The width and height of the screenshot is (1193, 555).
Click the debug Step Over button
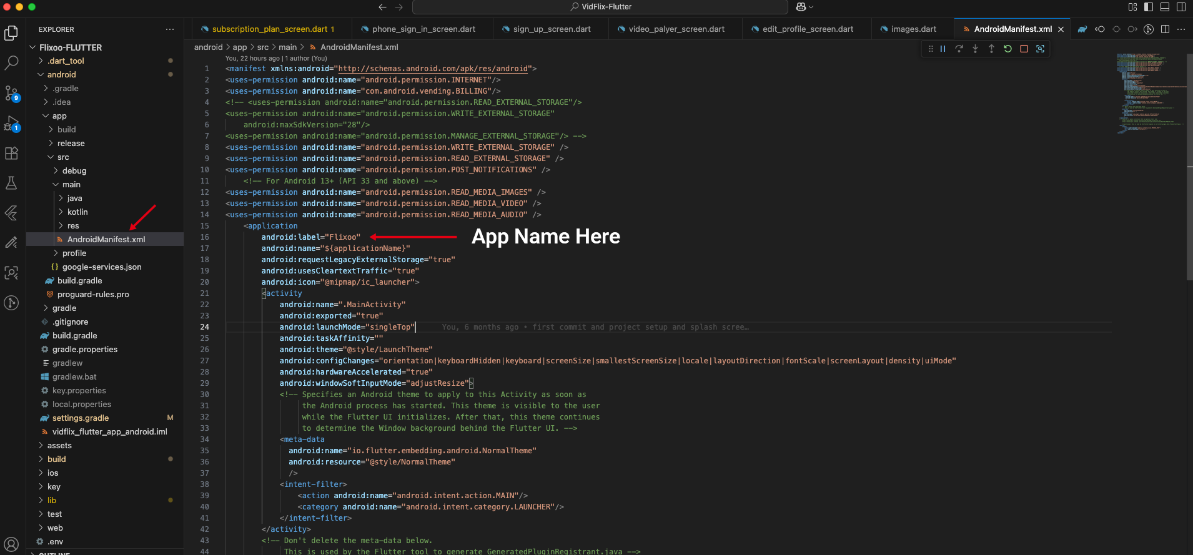959,49
